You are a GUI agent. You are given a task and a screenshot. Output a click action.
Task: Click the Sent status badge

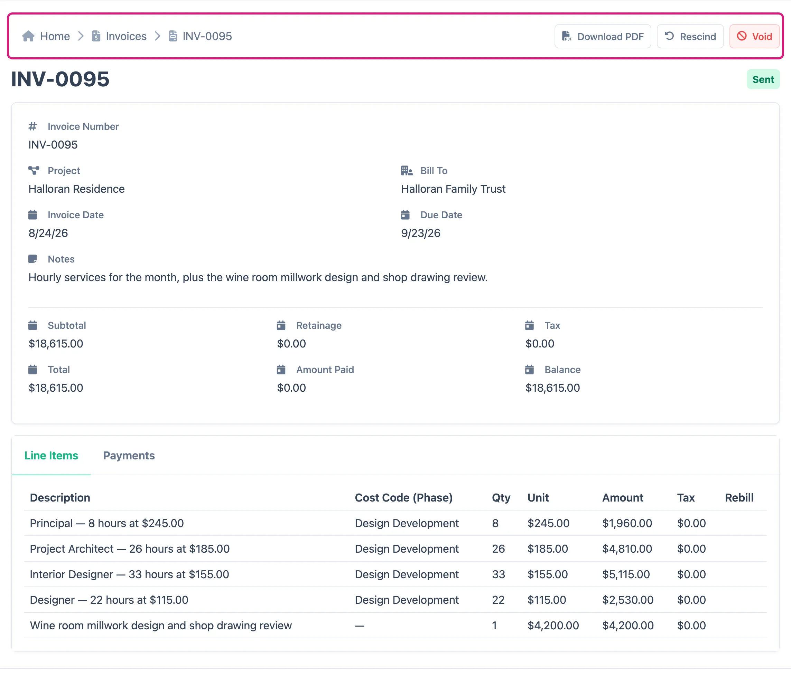(763, 79)
